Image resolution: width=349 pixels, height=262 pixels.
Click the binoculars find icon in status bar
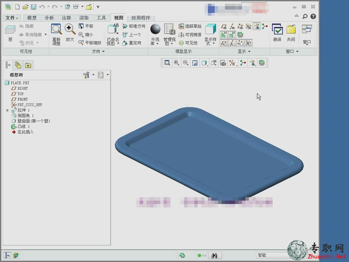point(214,256)
